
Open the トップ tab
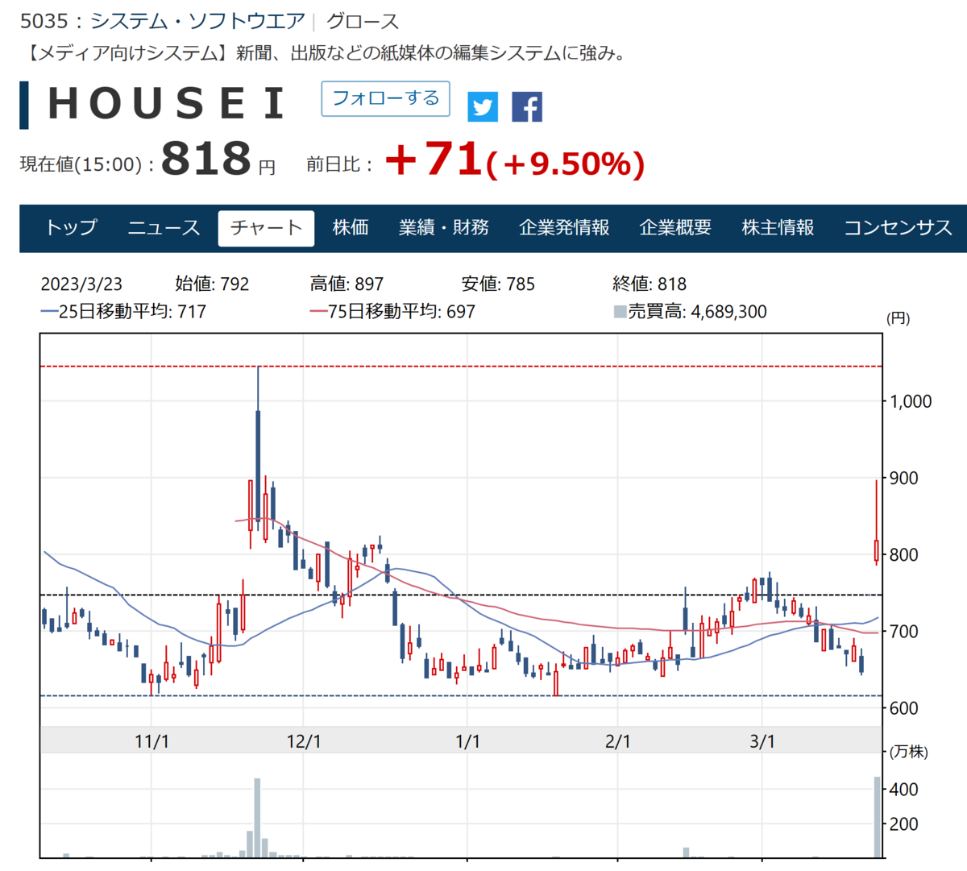pos(71,228)
